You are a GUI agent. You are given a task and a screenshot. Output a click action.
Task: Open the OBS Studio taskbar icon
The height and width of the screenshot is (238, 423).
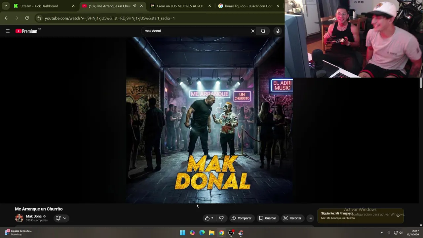tap(231, 233)
